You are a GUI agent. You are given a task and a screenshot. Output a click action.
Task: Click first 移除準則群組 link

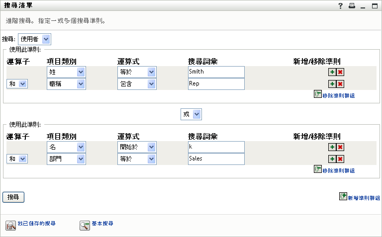tap(338, 95)
